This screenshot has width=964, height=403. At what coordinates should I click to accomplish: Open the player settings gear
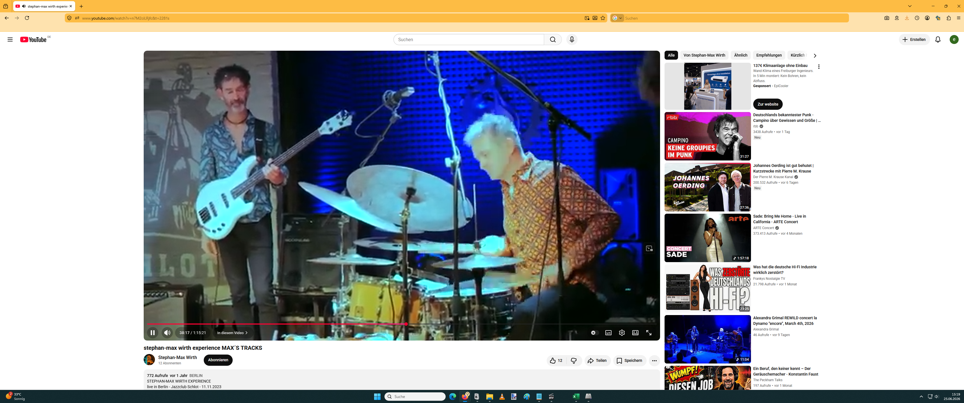coord(622,332)
